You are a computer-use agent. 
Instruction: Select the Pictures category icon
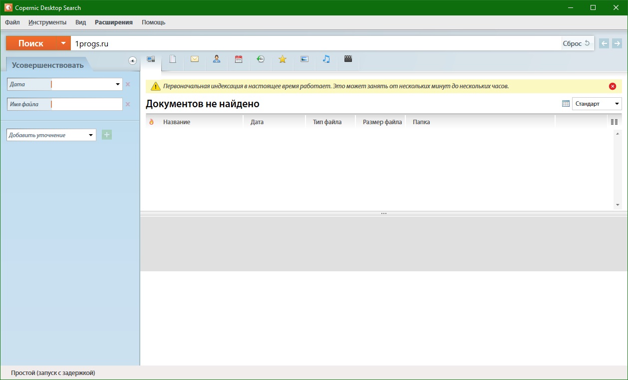pyautogui.click(x=305, y=59)
